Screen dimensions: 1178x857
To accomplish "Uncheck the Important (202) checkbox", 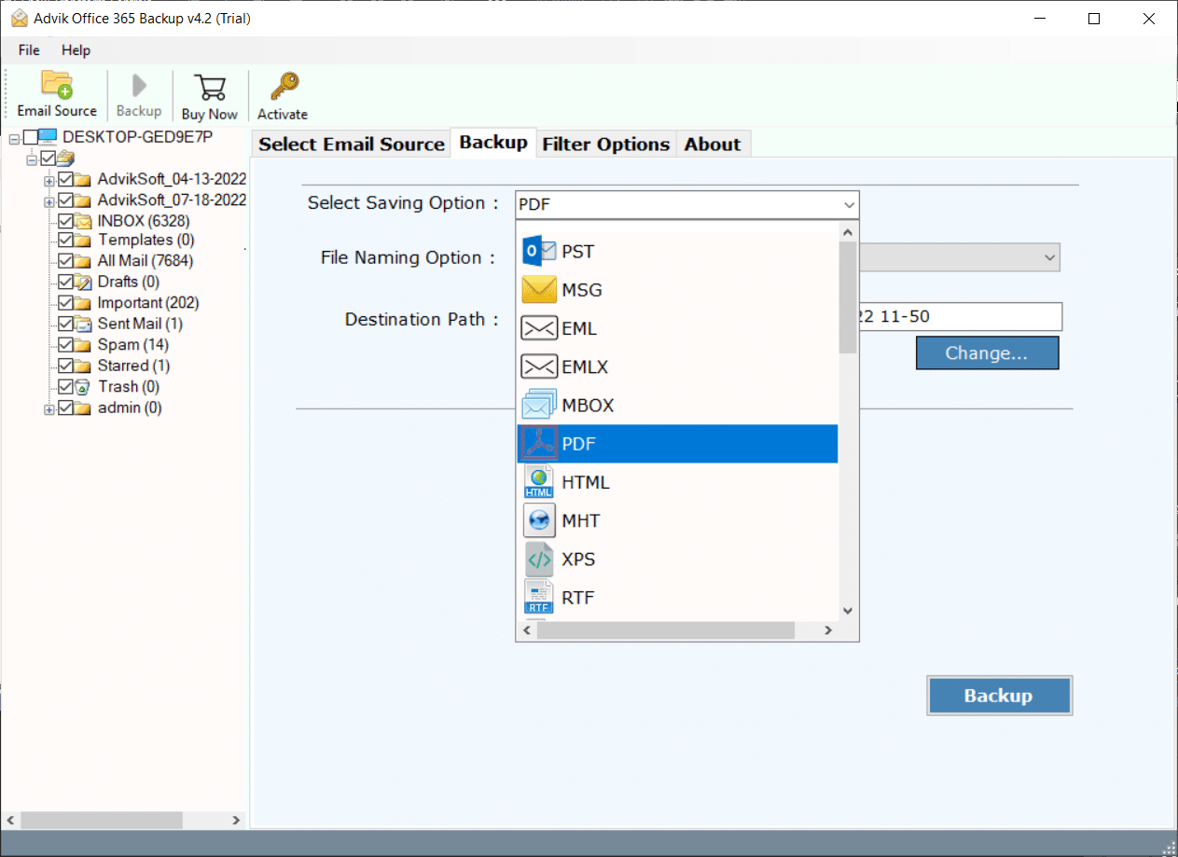I will tap(66, 303).
